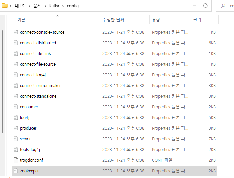The width and height of the screenshot is (234, 178).
Task: Click the zookeeper file icon
Action: (16, 171)
